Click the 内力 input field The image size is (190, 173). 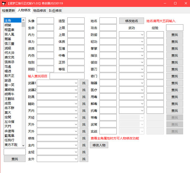[45, 35]
